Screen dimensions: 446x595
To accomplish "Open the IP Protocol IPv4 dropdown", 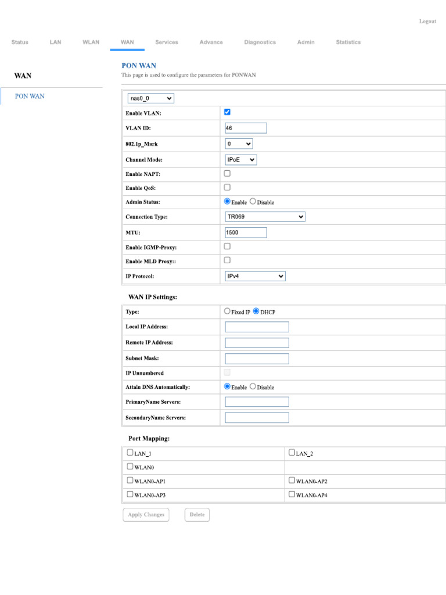I will point(255,277).
